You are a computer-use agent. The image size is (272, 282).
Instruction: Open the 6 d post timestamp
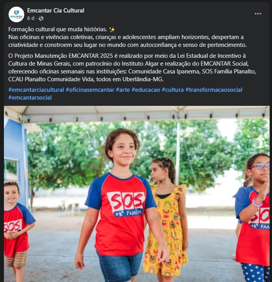click(x=30, y=18)
